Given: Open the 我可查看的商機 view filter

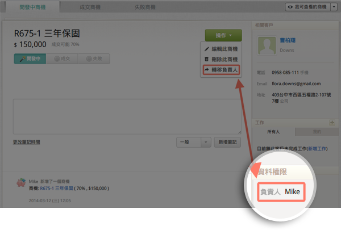Looking at the screenshot, I should [307, 7].
